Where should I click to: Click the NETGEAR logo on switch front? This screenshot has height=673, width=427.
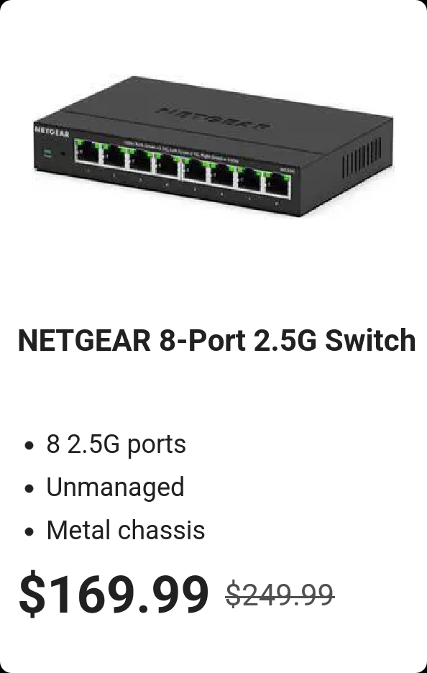coord(52,132)
